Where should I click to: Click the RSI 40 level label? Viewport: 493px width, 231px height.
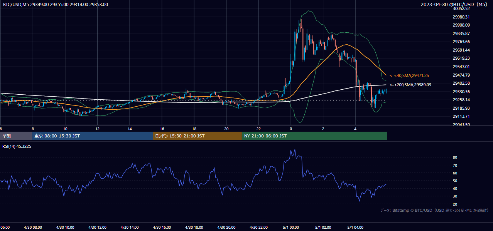click(455, 188)
